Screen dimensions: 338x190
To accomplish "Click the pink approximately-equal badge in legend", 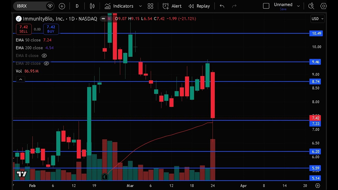I will tap(109, 19).
